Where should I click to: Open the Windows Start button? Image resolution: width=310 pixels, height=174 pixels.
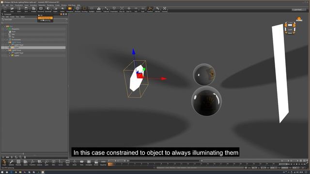click(2, 172)
